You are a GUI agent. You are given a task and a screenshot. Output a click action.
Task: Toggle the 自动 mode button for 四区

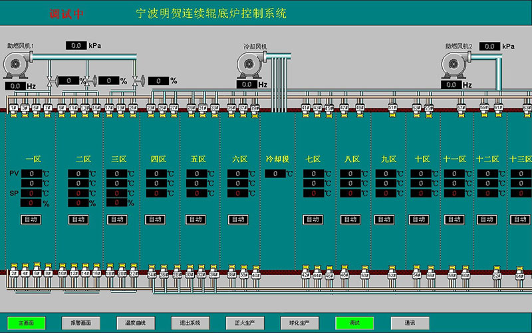tap(155, 219)
